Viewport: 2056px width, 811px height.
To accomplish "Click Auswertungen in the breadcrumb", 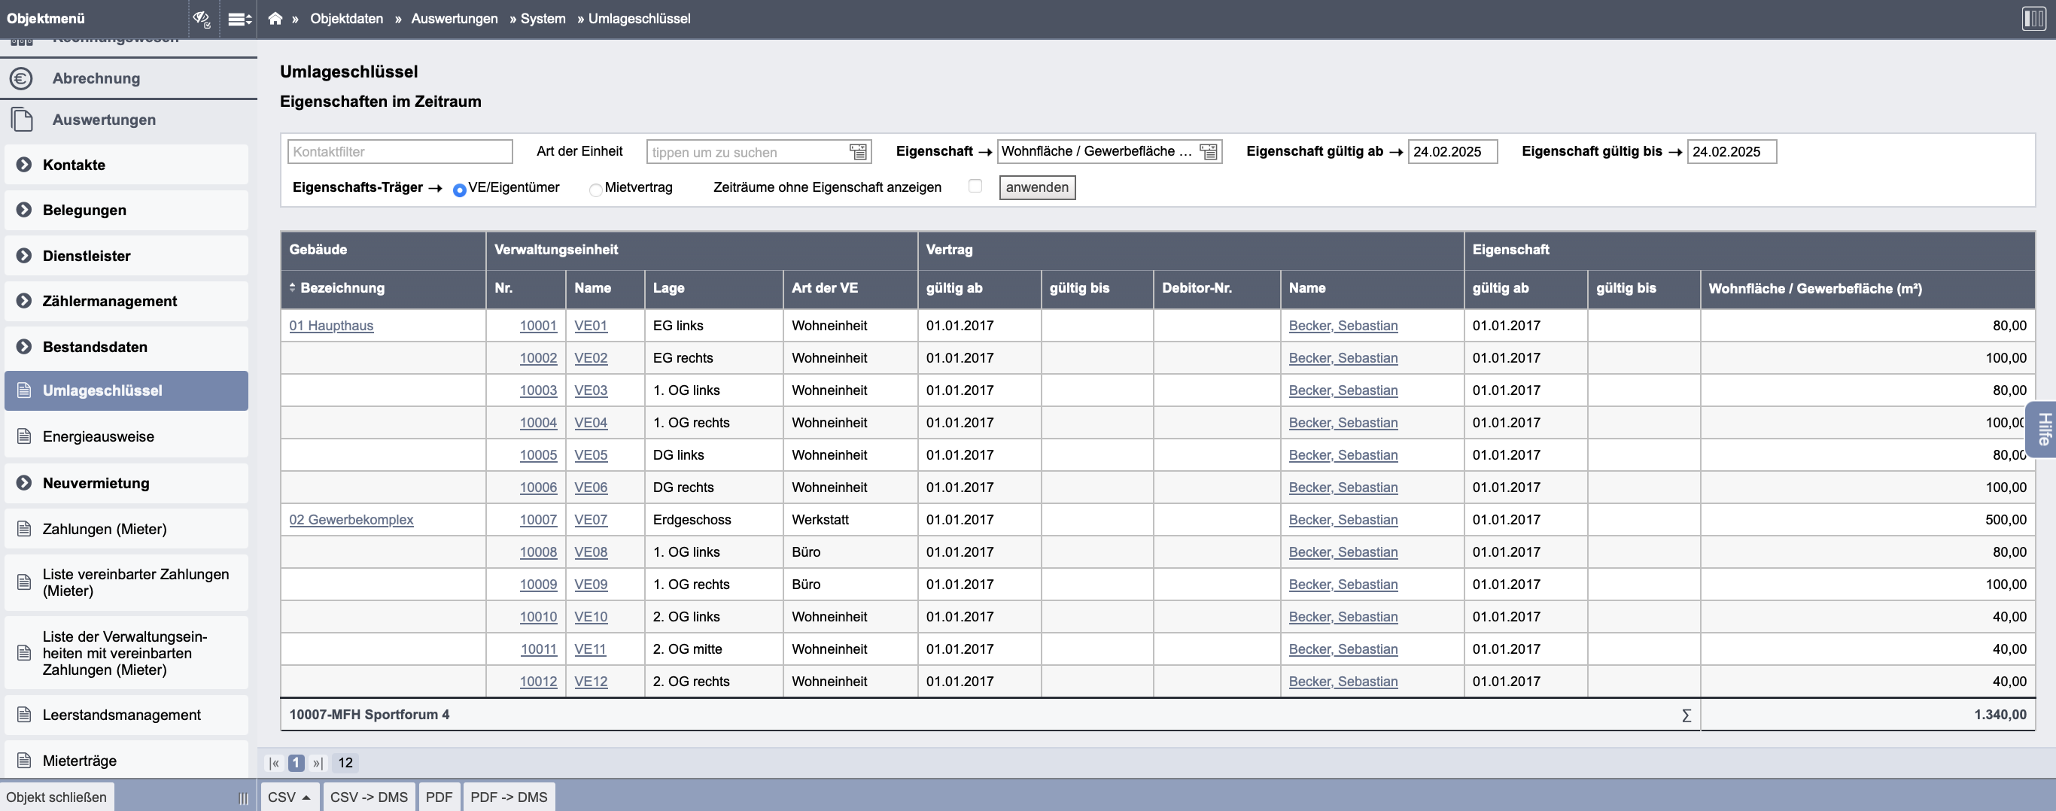I will [454, 18].
